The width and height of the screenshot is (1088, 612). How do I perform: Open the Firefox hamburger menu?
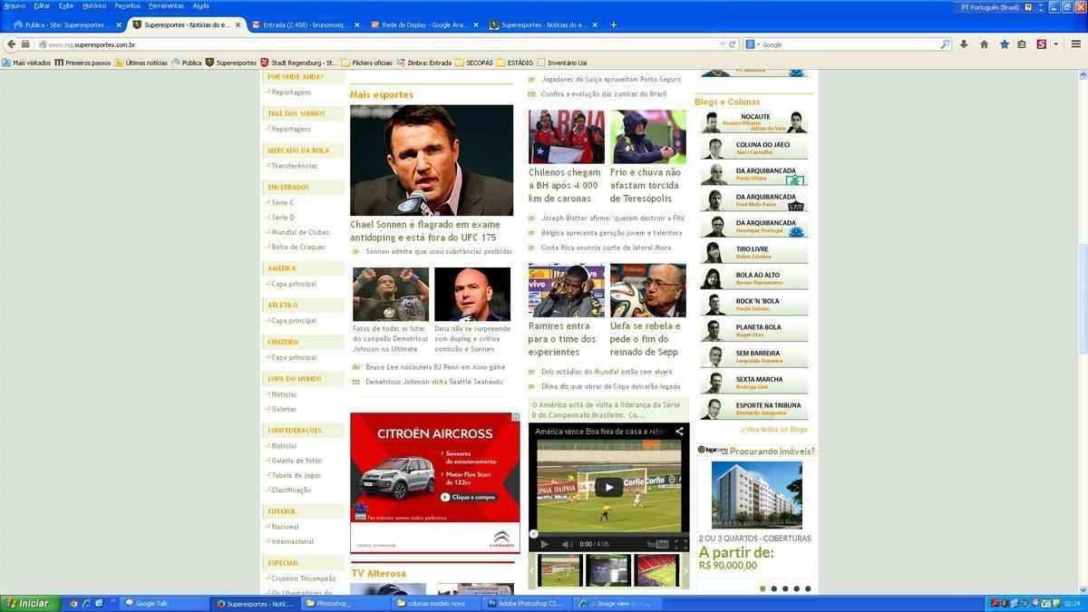1076,44
